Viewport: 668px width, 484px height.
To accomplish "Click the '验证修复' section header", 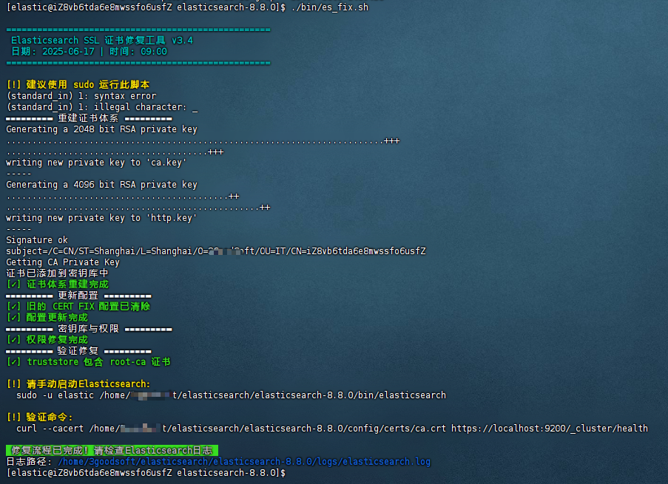I will [x=78, y=350].
